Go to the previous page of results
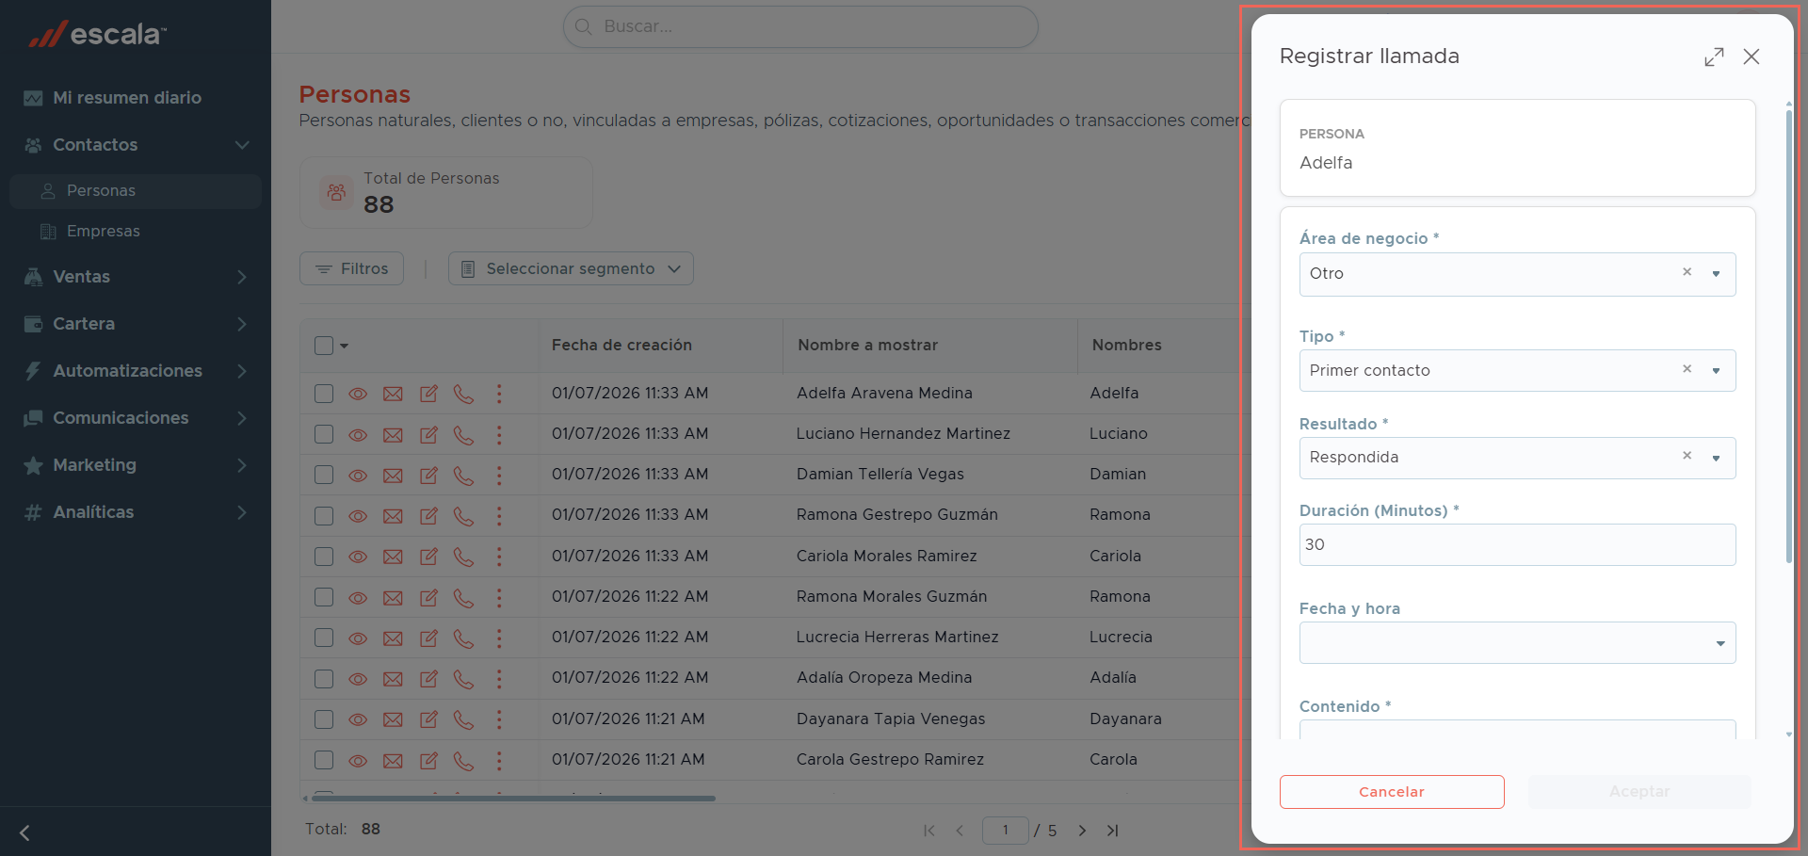The image size is (1808, 856). [x=960, y=831]
